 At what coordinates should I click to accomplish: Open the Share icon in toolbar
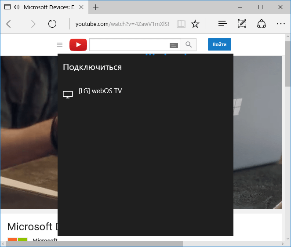click(262, 24)
